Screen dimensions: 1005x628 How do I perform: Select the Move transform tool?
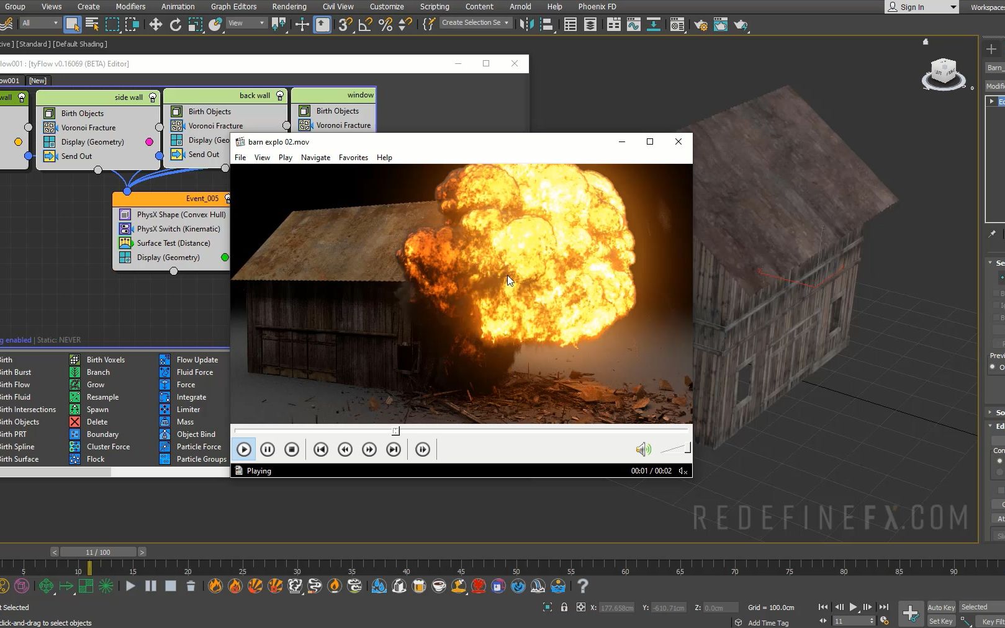pyautogui.click(x=155, y=24)
